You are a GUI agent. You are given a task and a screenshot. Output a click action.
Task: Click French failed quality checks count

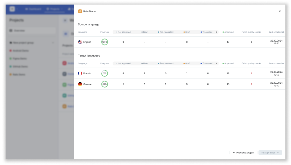point(251,74)
